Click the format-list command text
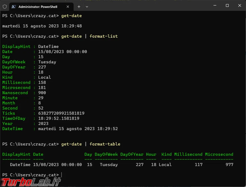Image resolution: width=246 pixels, height=187 pixels. pyautogui.click(x=104, y=36)
